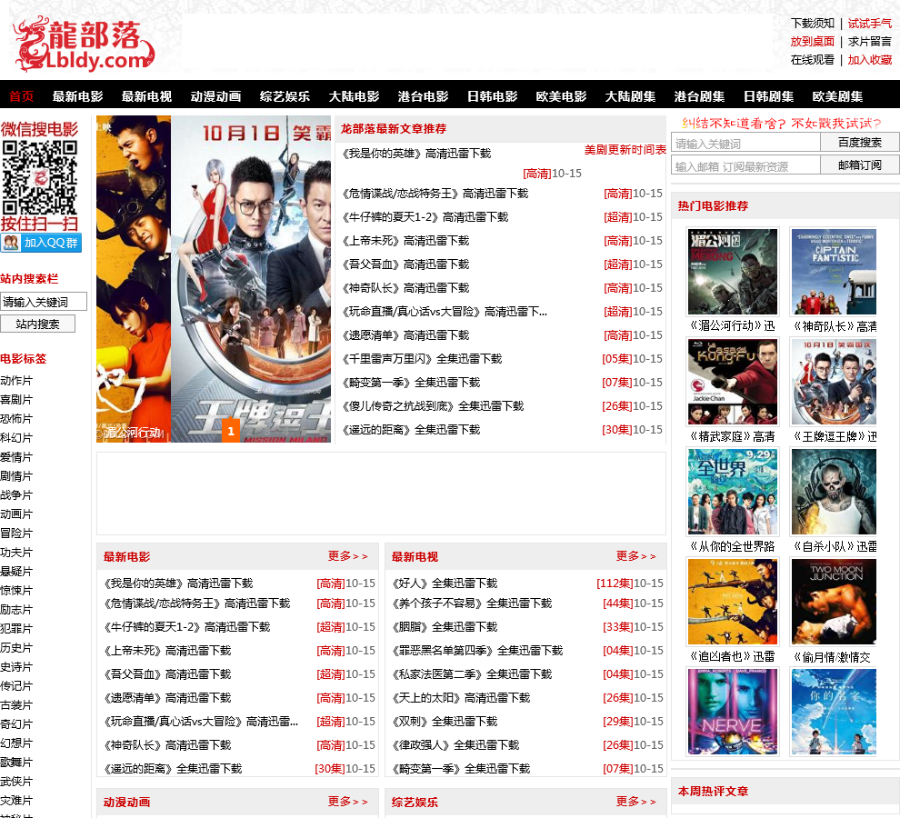Open the Captain Fantastic 神奇队长 poster
The height and width of the screenshot is (818, 900).
[x=834, y=272]
